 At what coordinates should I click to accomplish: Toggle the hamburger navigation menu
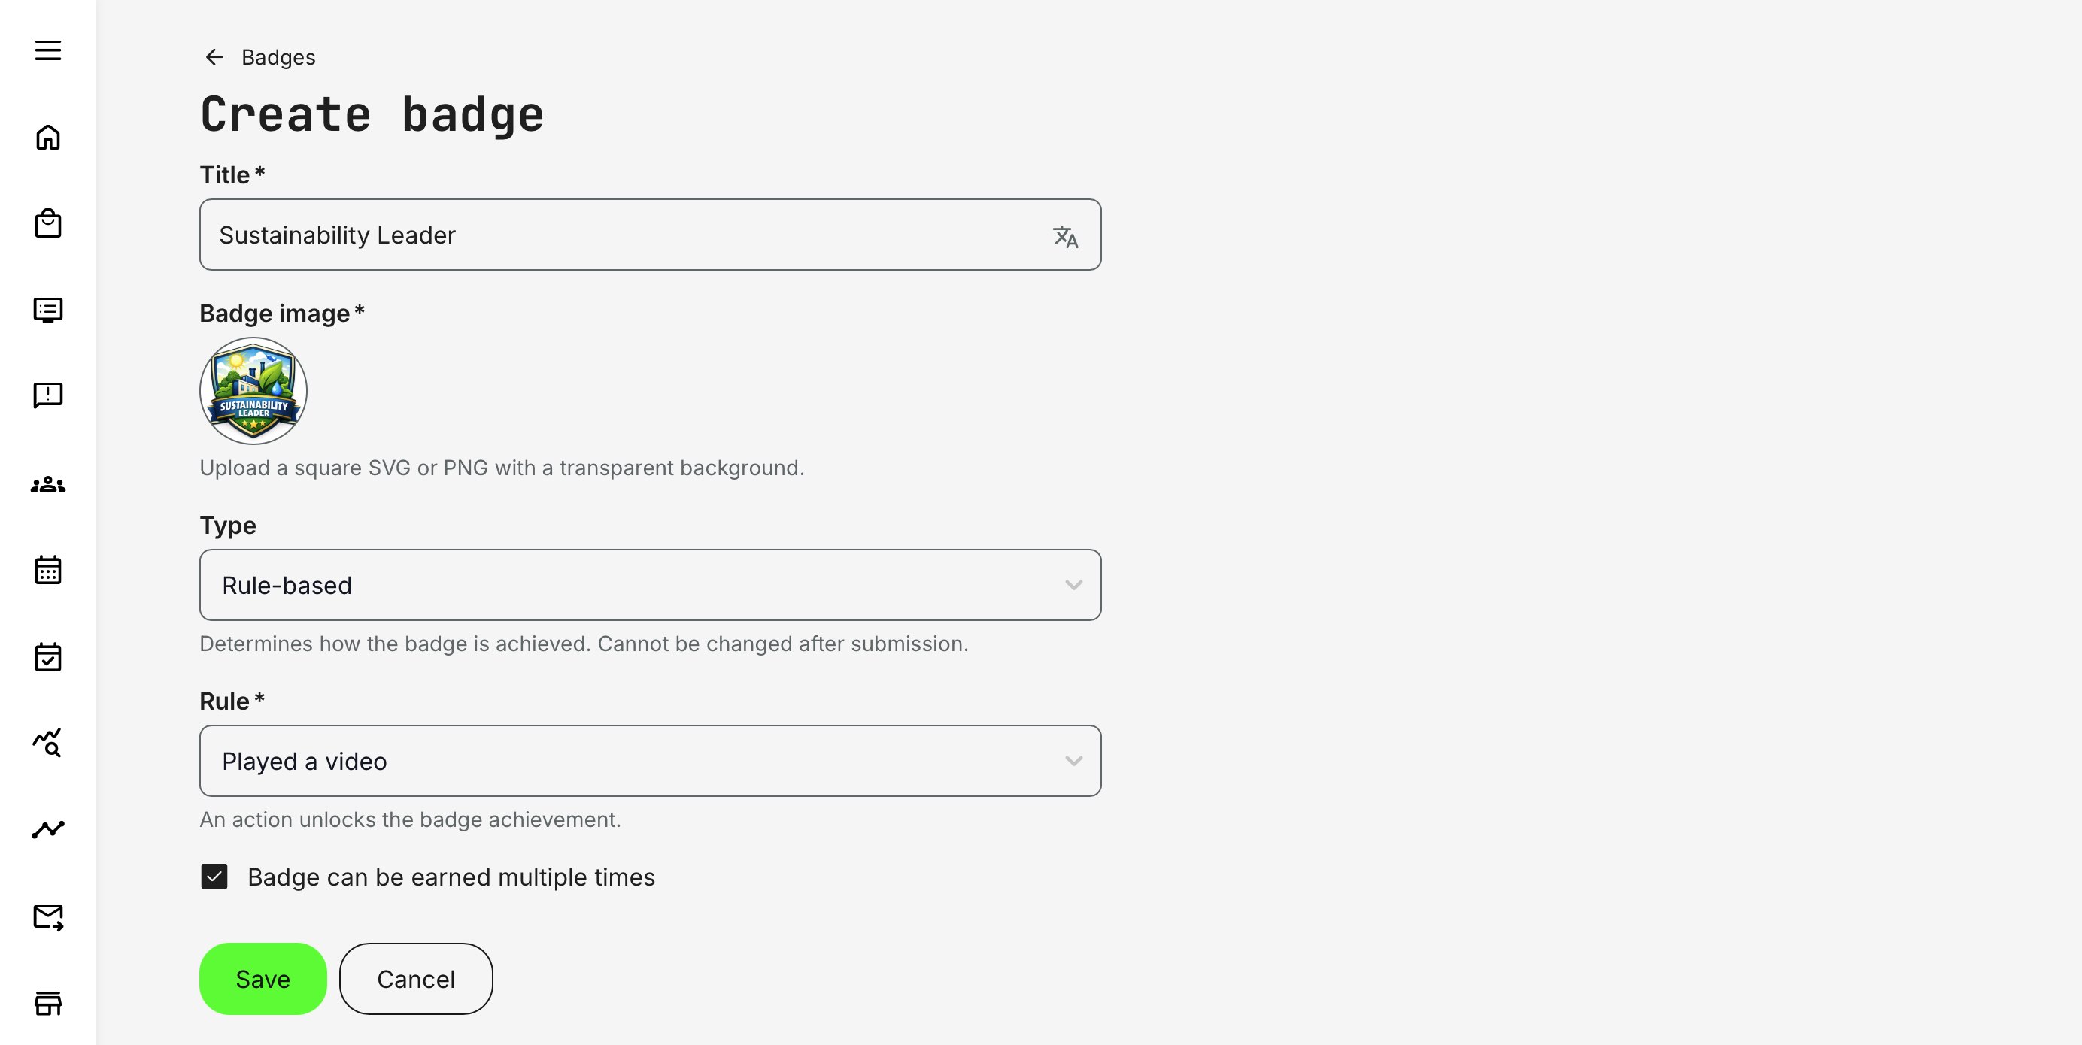[48, 51]
